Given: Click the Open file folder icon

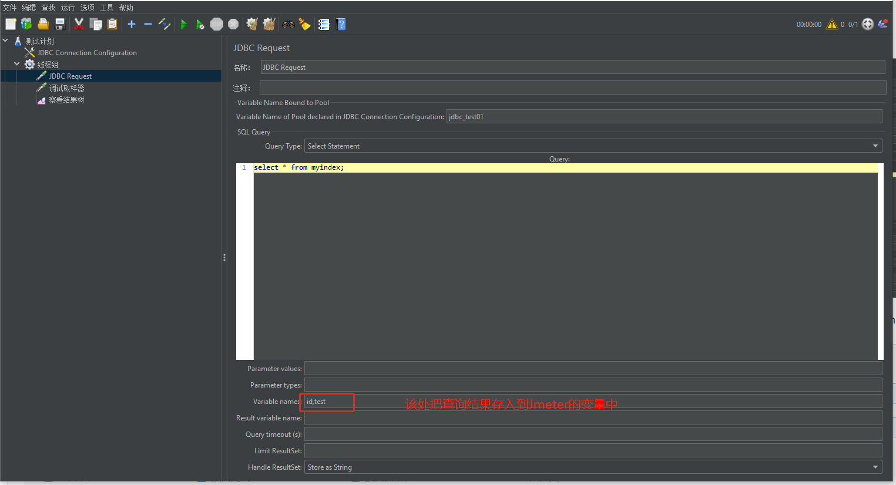Looking at the screenshot, I should pos(43,24).
